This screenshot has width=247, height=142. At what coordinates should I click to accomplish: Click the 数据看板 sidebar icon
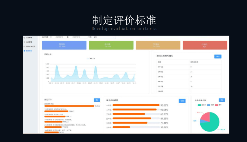click(x=24, y=51)
